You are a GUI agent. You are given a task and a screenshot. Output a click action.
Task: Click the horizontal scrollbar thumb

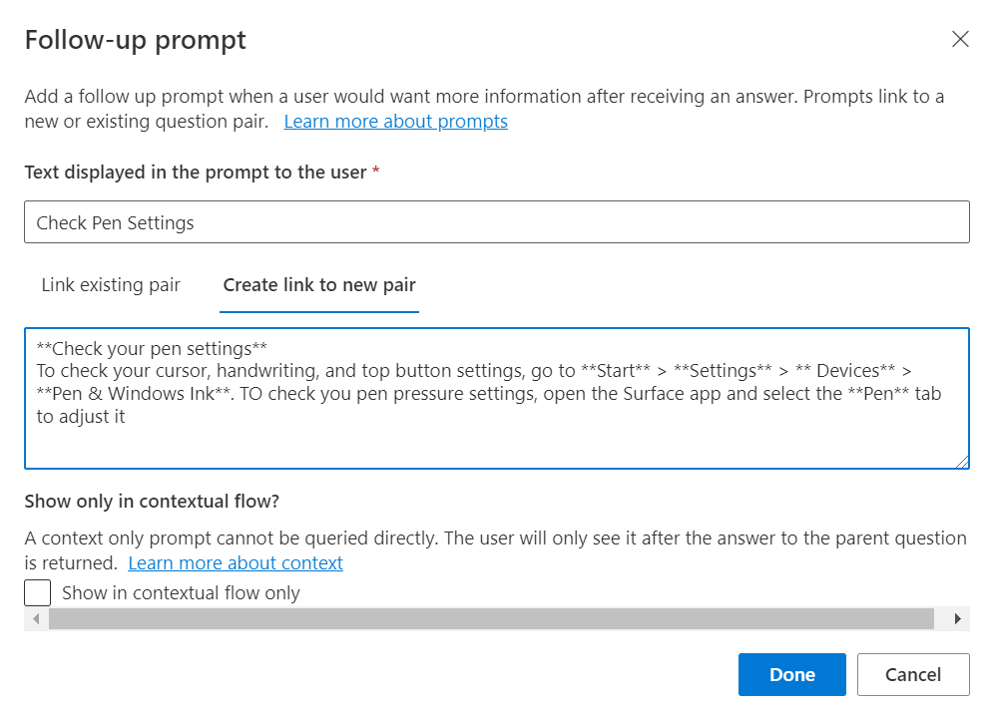[491, 619]
